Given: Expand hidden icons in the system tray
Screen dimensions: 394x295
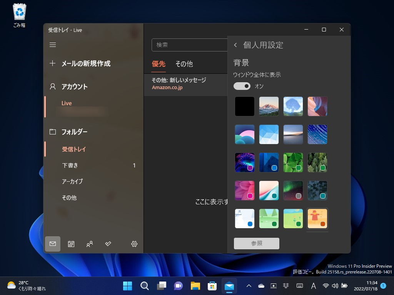Looking at the screenshot, I should click(x=249, y=286).
